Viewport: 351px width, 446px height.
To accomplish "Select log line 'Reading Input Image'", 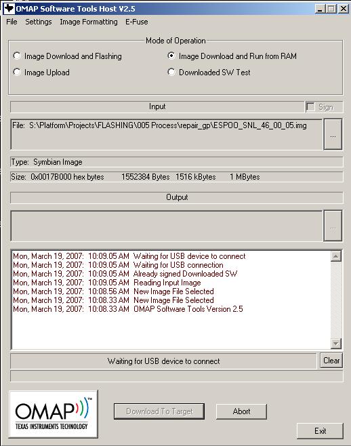I will coord(107,283).
